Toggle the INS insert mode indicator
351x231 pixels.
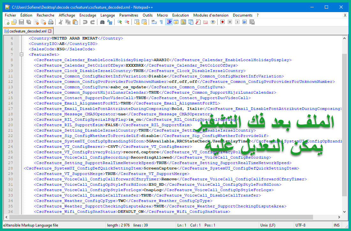pyautogui.click(x=336, y=225)
